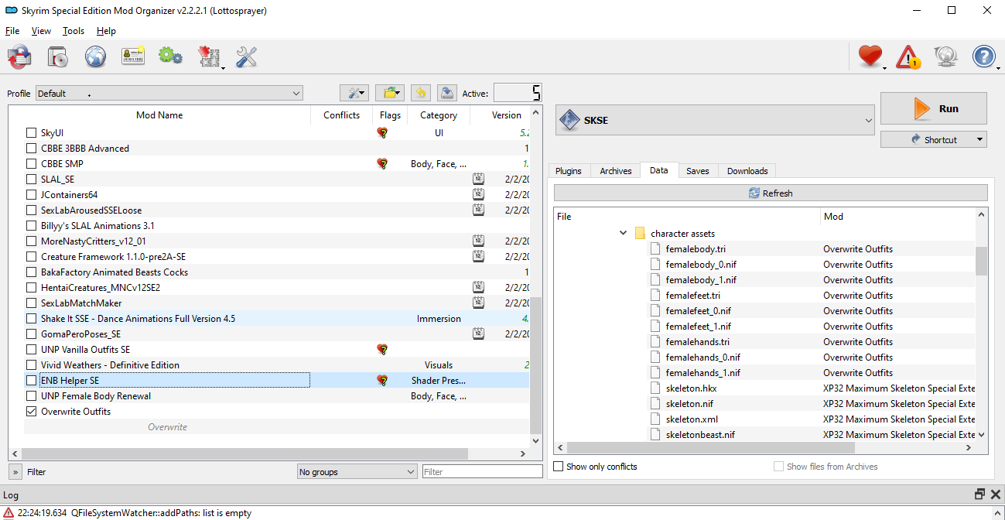1005x520 pixels.
Task: Open Settings wrench and screwdriver icon
Action: pos(246,56)
